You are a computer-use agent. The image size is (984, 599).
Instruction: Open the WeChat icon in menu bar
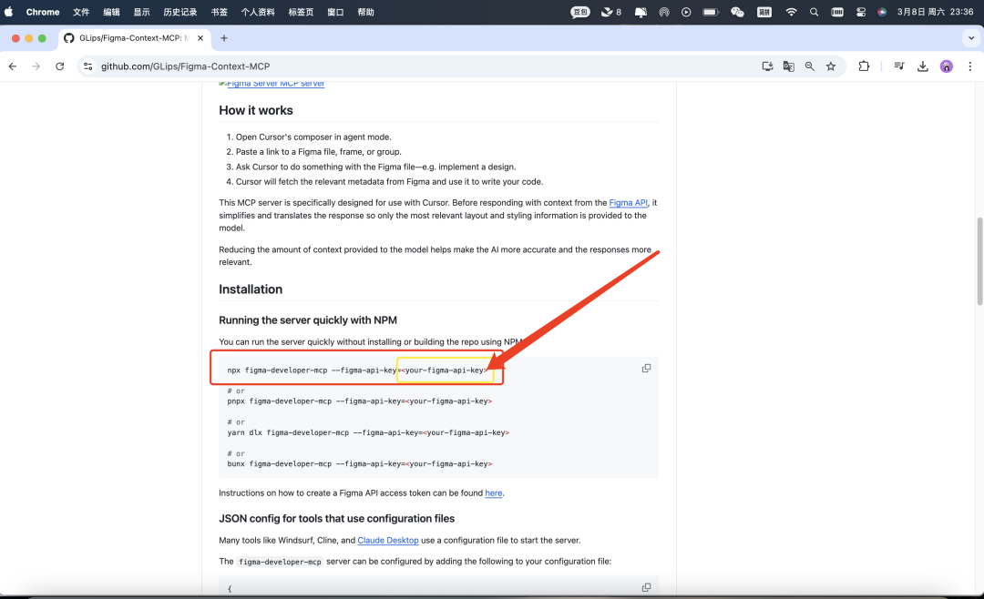click(737, 12)
